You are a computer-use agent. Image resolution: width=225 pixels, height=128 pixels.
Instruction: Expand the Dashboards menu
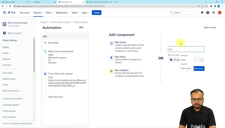62,13
